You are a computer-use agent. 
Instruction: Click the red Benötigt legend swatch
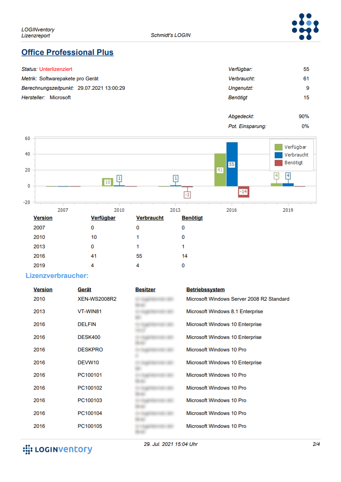coord(279,163)
